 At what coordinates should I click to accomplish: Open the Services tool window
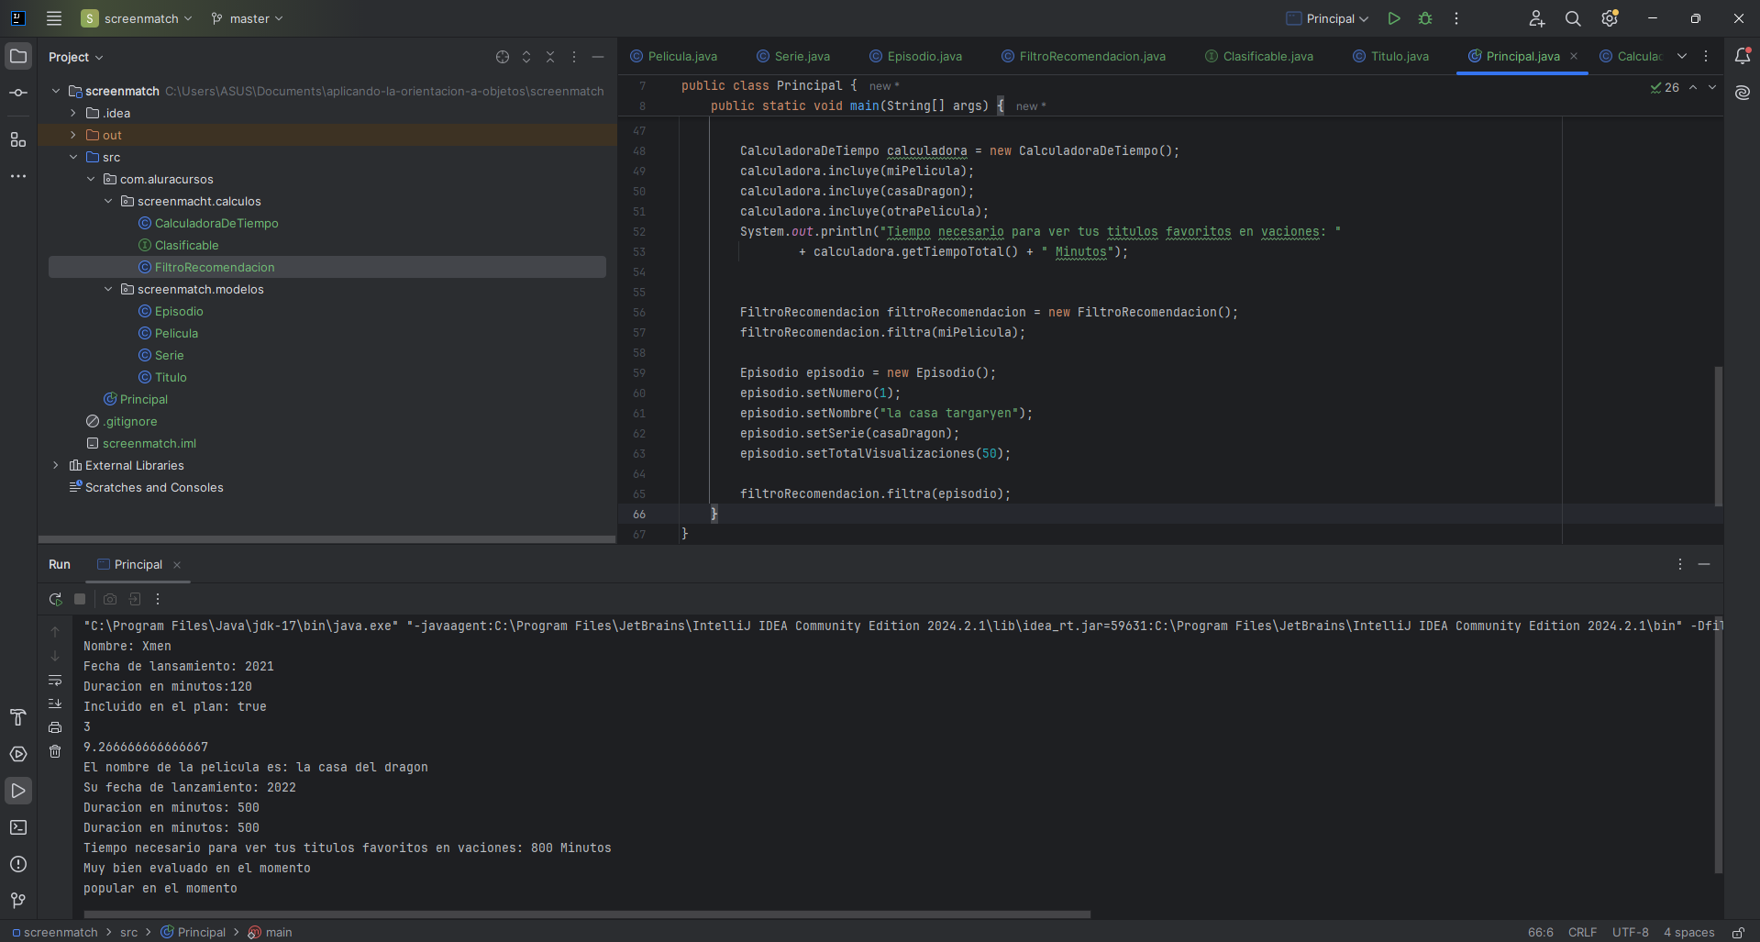coord(18,754)
